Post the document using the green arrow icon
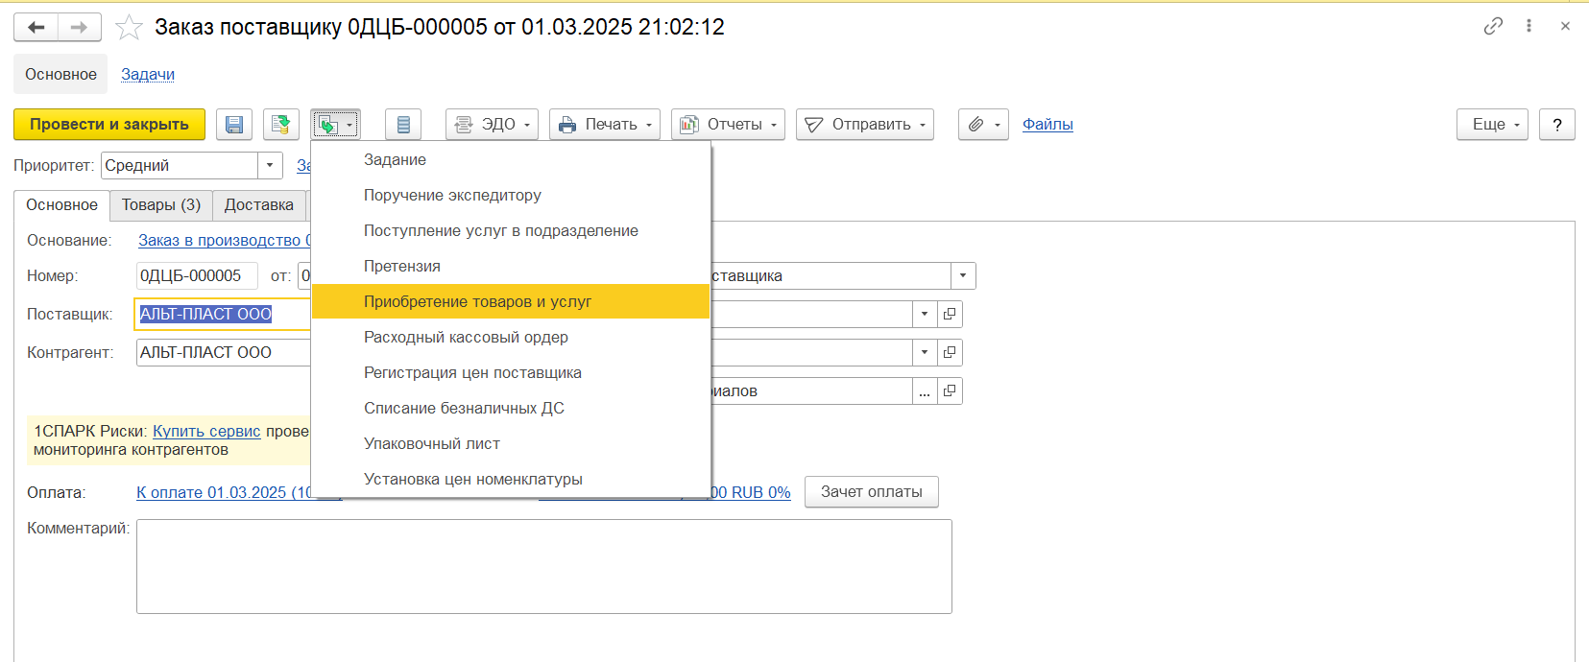 (x=280, y=125)
